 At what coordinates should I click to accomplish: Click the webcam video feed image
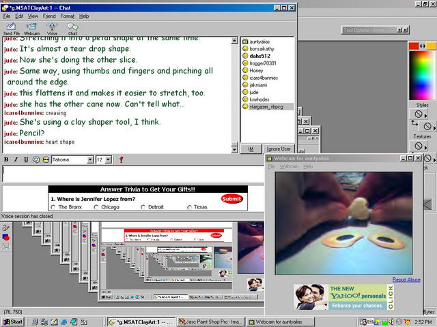[343, 223]
